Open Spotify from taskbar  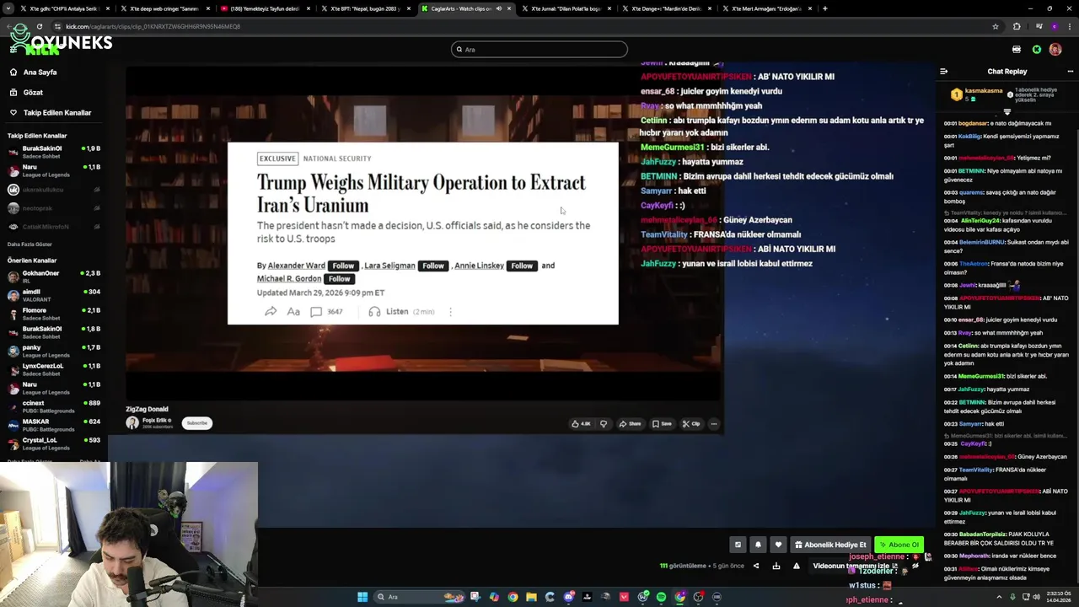661,597
